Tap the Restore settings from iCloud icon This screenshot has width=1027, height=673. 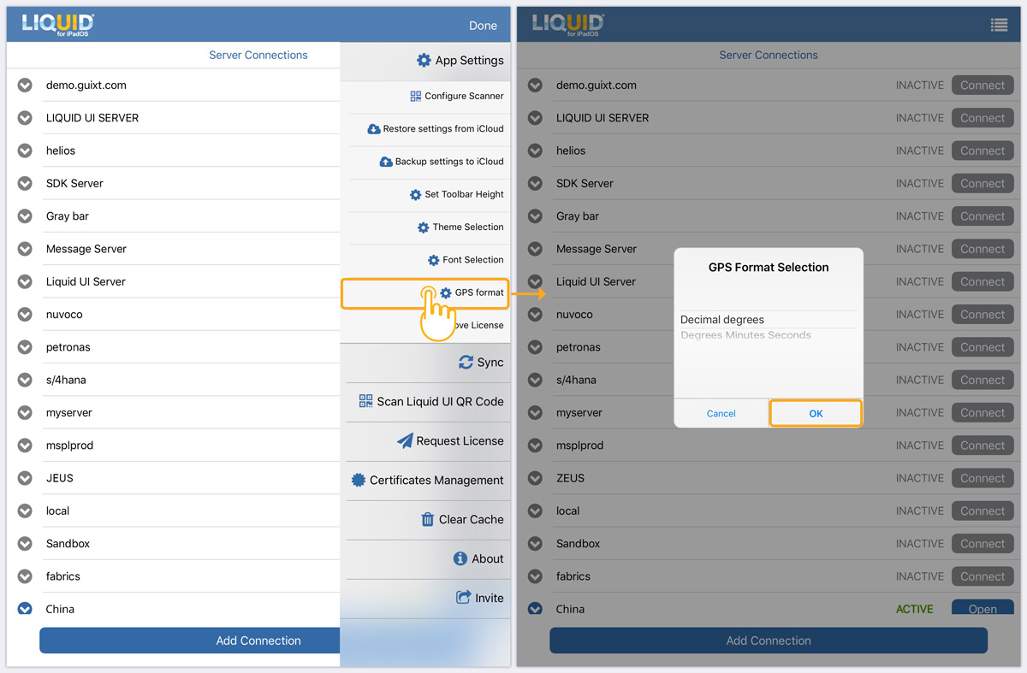pyautogui.click(x=374, y=129)
